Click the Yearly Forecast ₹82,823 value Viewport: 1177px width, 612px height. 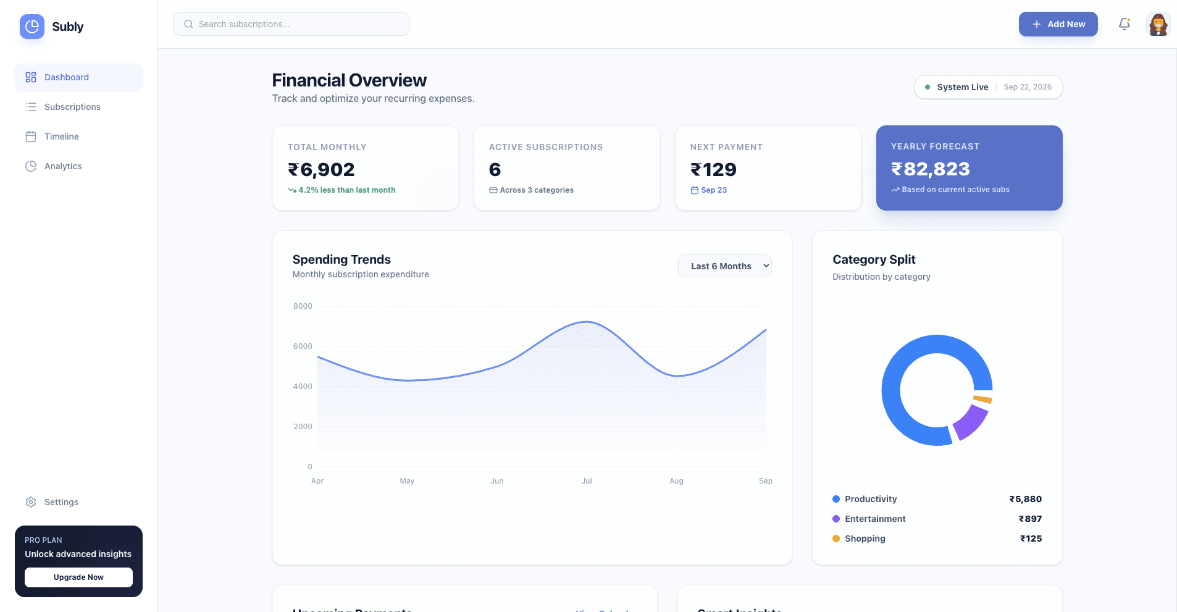coord(930,169)
